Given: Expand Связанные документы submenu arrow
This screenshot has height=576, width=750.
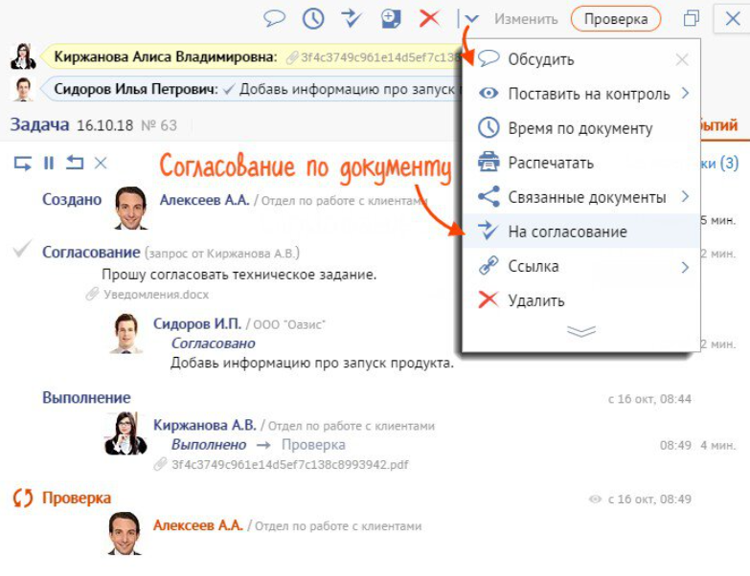Looking at the screenshot, I should tap(685, 197).
